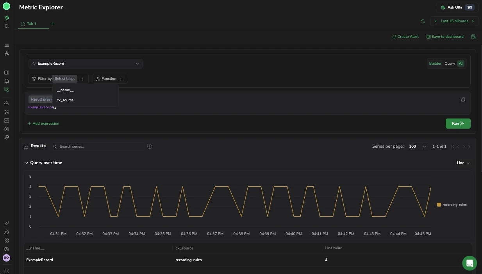Click the recording-rules table cell

pos(189,260)
